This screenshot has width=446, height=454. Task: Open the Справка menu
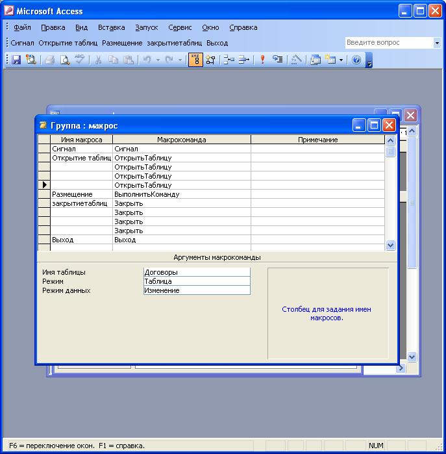click(243, 27)
